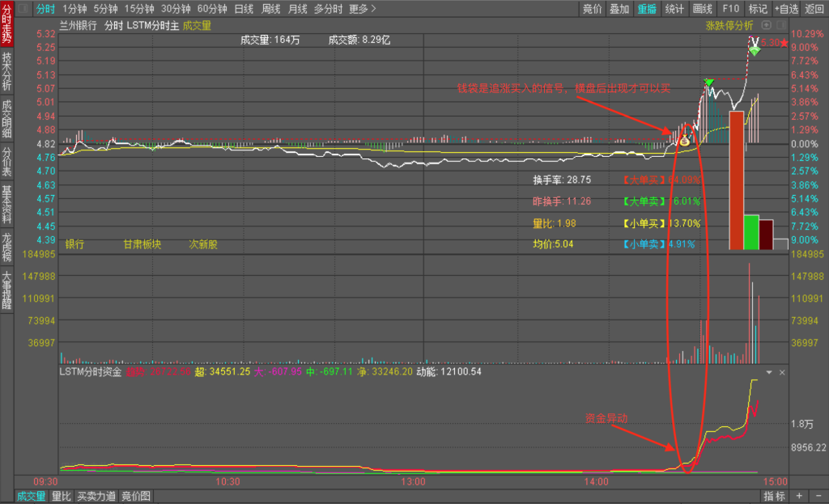Click the 返回 button
Viewport: 829px width, 504px height.
814,9
